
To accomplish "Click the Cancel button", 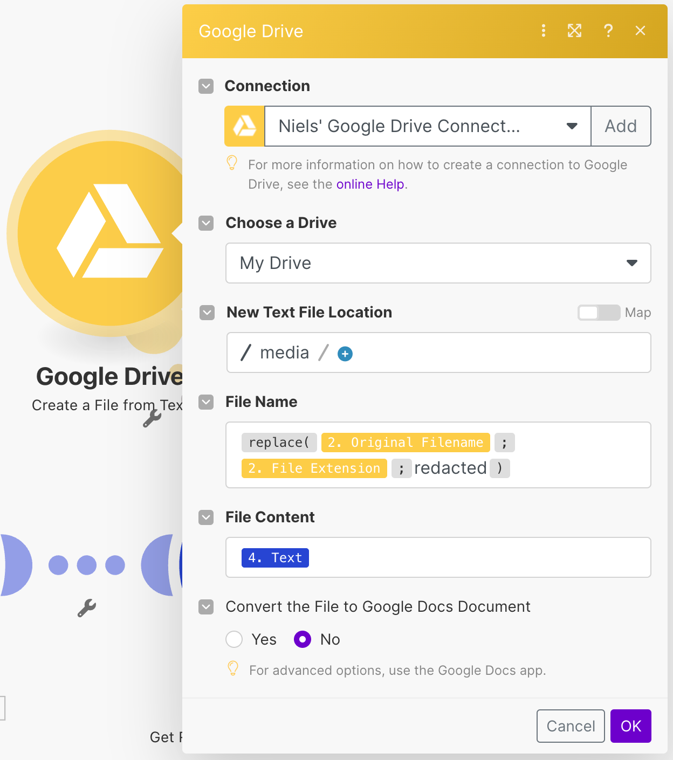I will coord(571,726).
